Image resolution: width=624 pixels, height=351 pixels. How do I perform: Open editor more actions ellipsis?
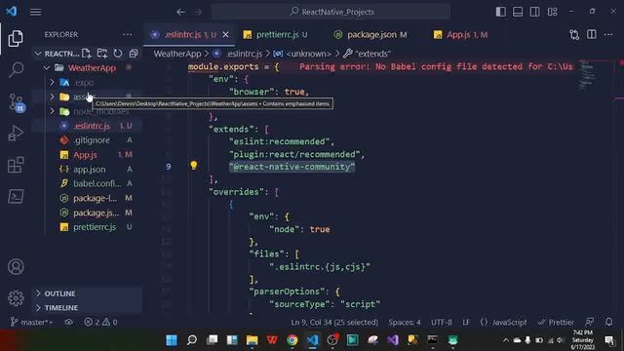pos(608,35)
